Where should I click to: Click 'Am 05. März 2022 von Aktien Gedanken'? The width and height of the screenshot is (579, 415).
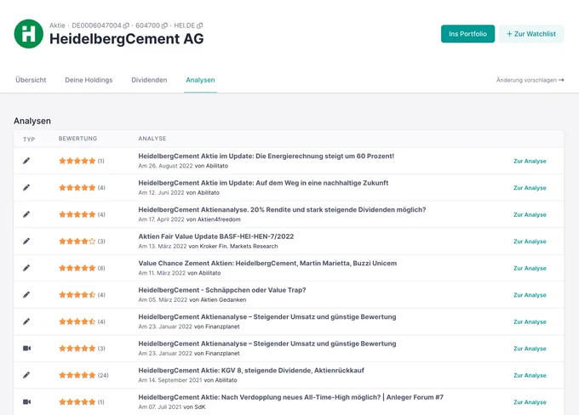pos(192,300)
